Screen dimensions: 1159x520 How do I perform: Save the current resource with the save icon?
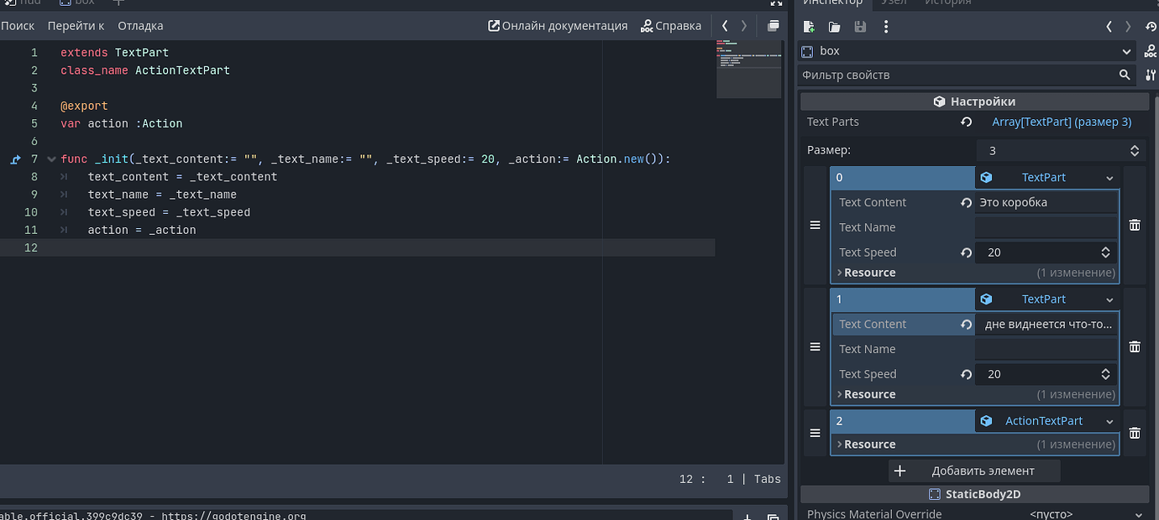(x=859, y=26)
